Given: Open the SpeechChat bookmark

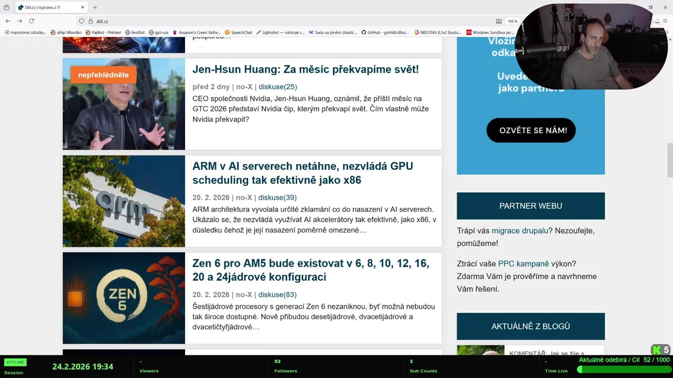Looking at the screenshot, I should [239, 33].
